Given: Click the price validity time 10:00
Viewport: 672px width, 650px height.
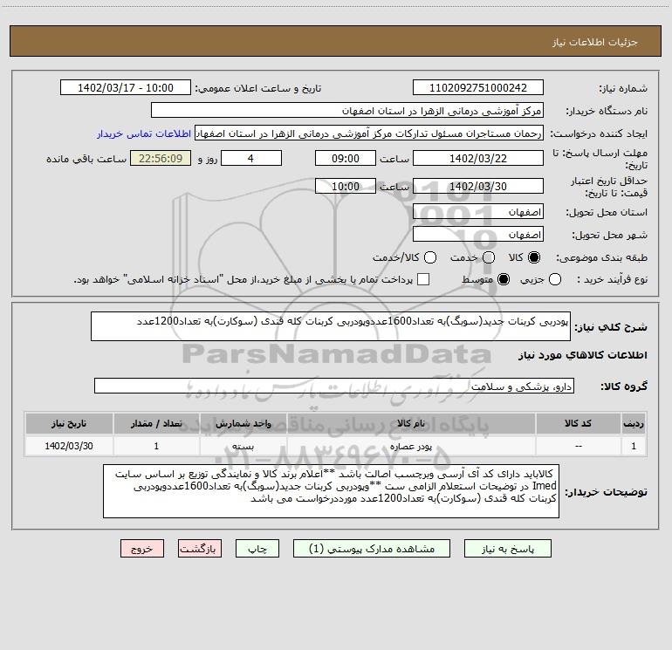Looking at the screenshot, I should (x=346, y=186).
